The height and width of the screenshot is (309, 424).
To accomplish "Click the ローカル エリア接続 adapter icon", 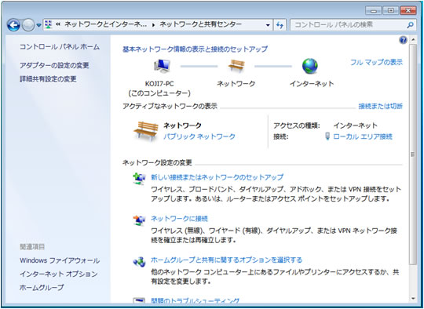I will tap(327, 136).
